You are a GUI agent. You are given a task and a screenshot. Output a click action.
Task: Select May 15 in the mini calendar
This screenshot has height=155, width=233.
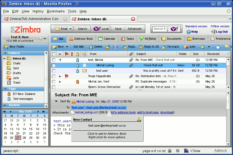tap(31, 129)
